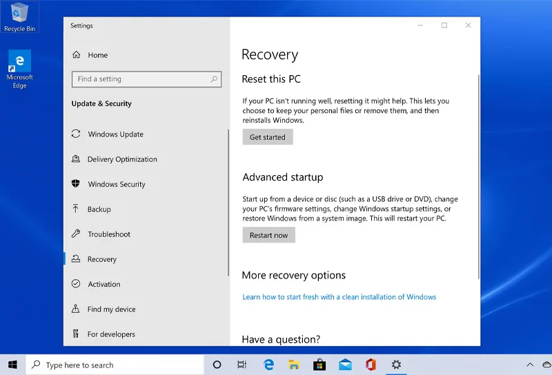Open the Backup settings icon
This screenshot has width=552, height=375.
76,209
